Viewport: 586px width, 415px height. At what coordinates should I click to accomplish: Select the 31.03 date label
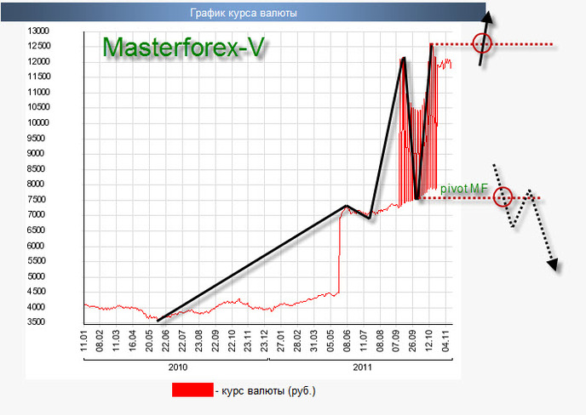[x=314, y=340]
